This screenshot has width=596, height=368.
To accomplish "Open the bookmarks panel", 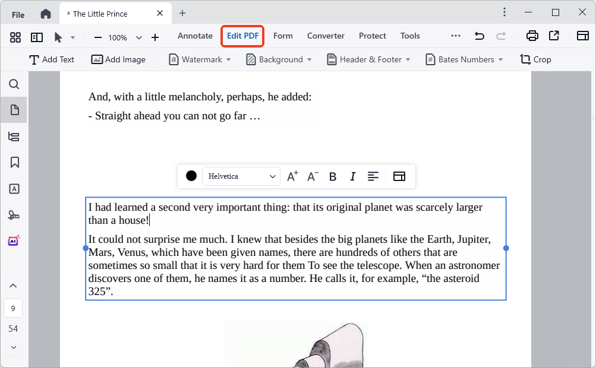I will click(x=14, y=162).
